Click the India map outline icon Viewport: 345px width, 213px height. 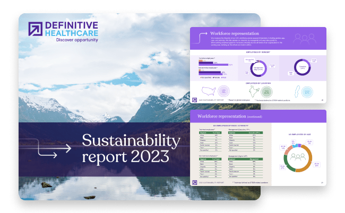point(254,91)
